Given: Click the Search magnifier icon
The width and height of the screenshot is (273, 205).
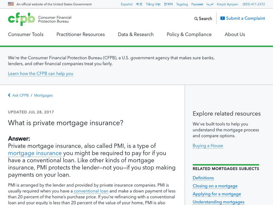Looking at the screenshot, I should tap(196, 19).
